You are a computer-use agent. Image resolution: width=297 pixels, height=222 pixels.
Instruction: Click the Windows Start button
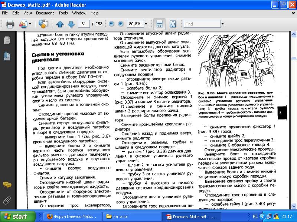click(x=18, y=216)
